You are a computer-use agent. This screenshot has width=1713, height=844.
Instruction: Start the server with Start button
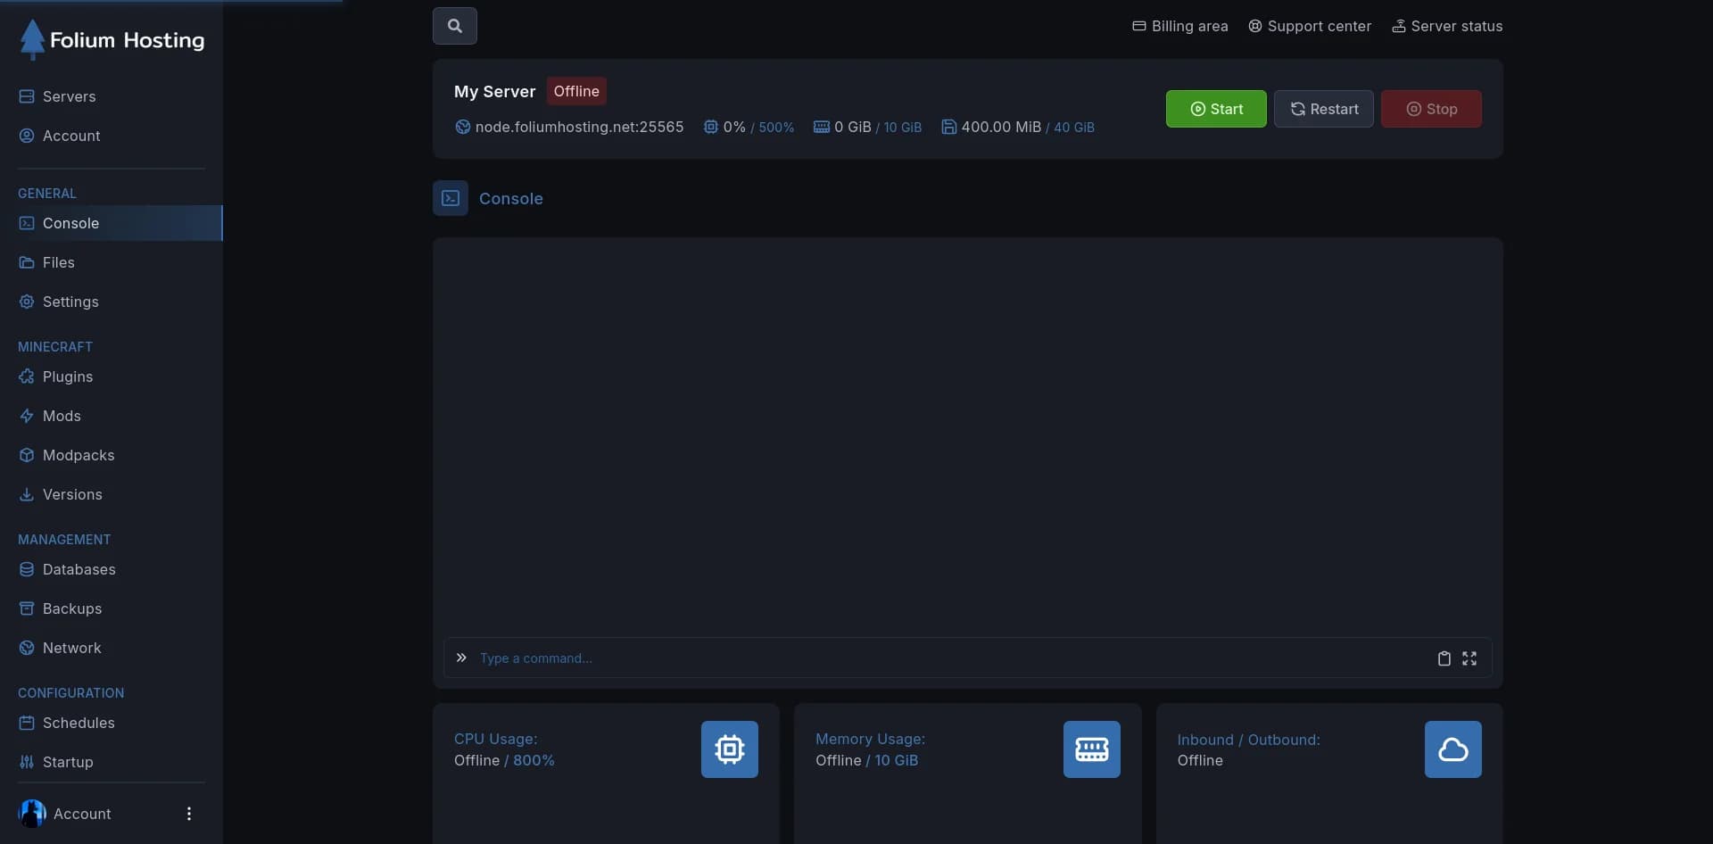tap(1216, 109)
